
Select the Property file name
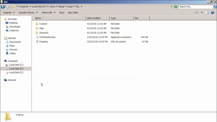tap(44, 42)
